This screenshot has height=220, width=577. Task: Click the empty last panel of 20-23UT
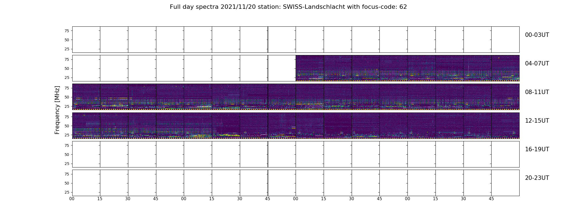pos(505,183)
